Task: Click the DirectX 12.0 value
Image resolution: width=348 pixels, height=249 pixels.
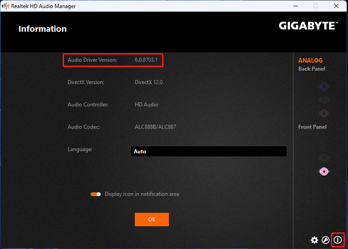Action: coord(149,82)
